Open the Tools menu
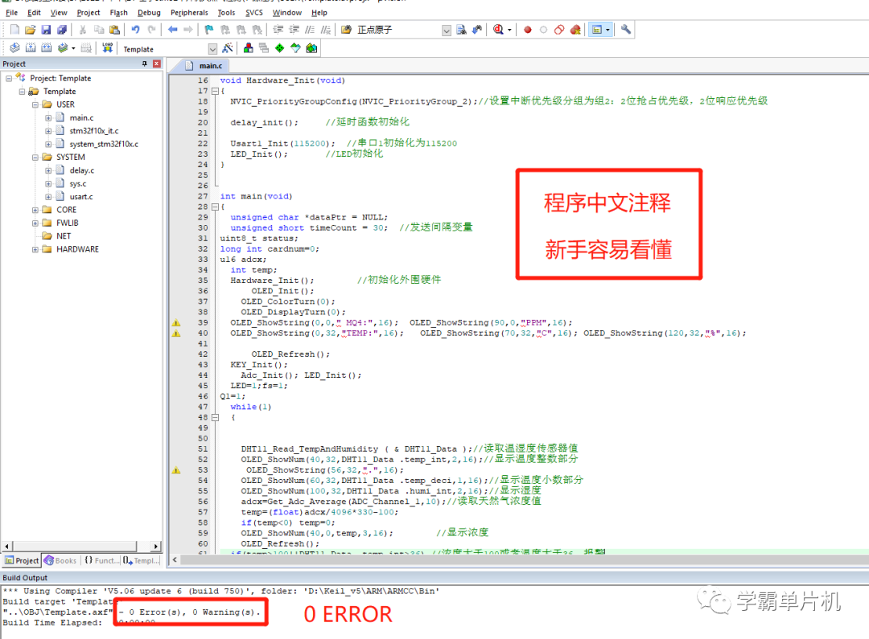Screen dimensions: 869x639 pyautogui.click(x=226, y=12)
